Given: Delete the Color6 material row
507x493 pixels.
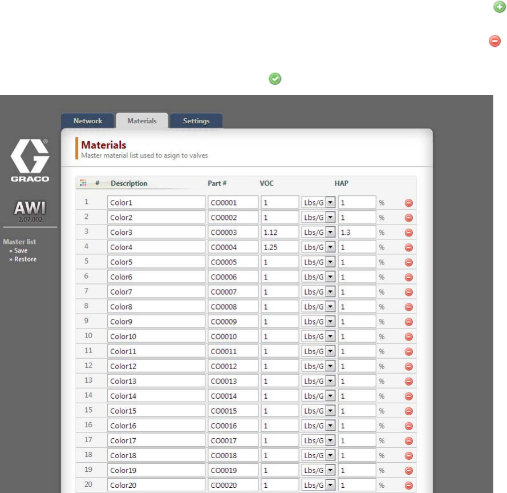Looking at the screenshot, I should (409, 277).
